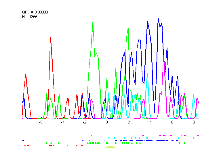Image resolution: width=221 pixels, height=165 pixels.
Task: Select the tip of the tallest green peak
Action: [93, 22]
